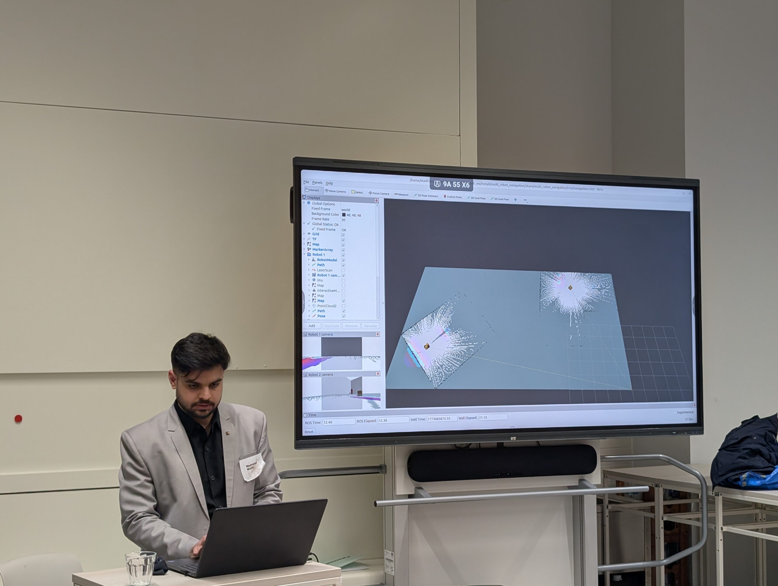Click the Background Color swatch
This screenshot has height=586, width=778.
(x=344, y=215)
